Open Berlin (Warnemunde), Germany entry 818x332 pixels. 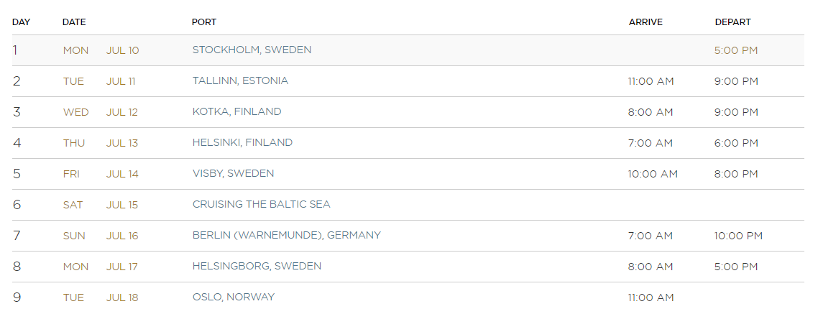click(x=286, y=235)
